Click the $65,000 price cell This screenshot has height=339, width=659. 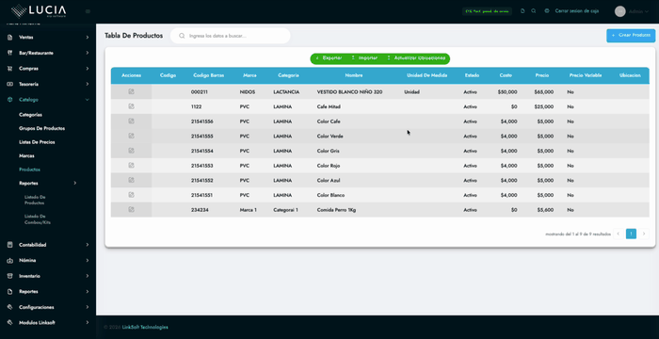(x=544, y=91)
